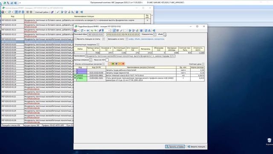This screenshot has width=273, height=154.
Task: Click the 'Сметный район: 1' label in the short form toolbar
Action: 43,12
